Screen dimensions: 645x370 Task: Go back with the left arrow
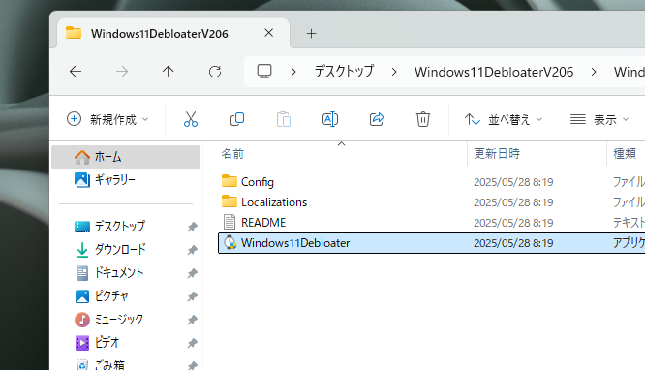76,72
